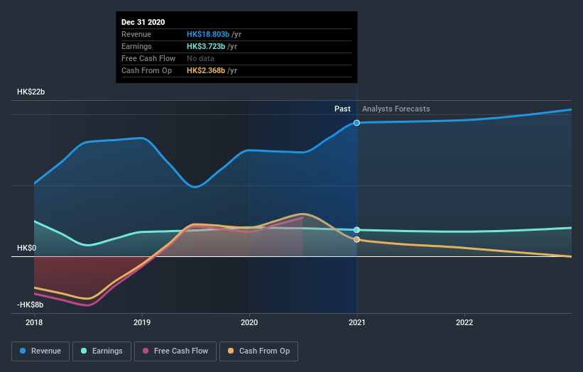Click the 2018 x-axis label
Screen dimensions: 583x372
34,322
